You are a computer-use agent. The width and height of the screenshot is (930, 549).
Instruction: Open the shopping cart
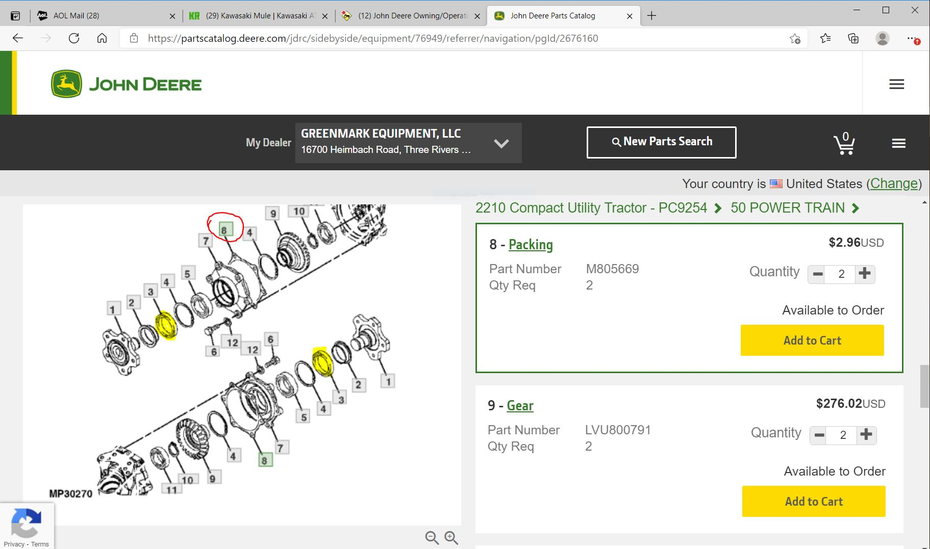(x=844, y=143)
